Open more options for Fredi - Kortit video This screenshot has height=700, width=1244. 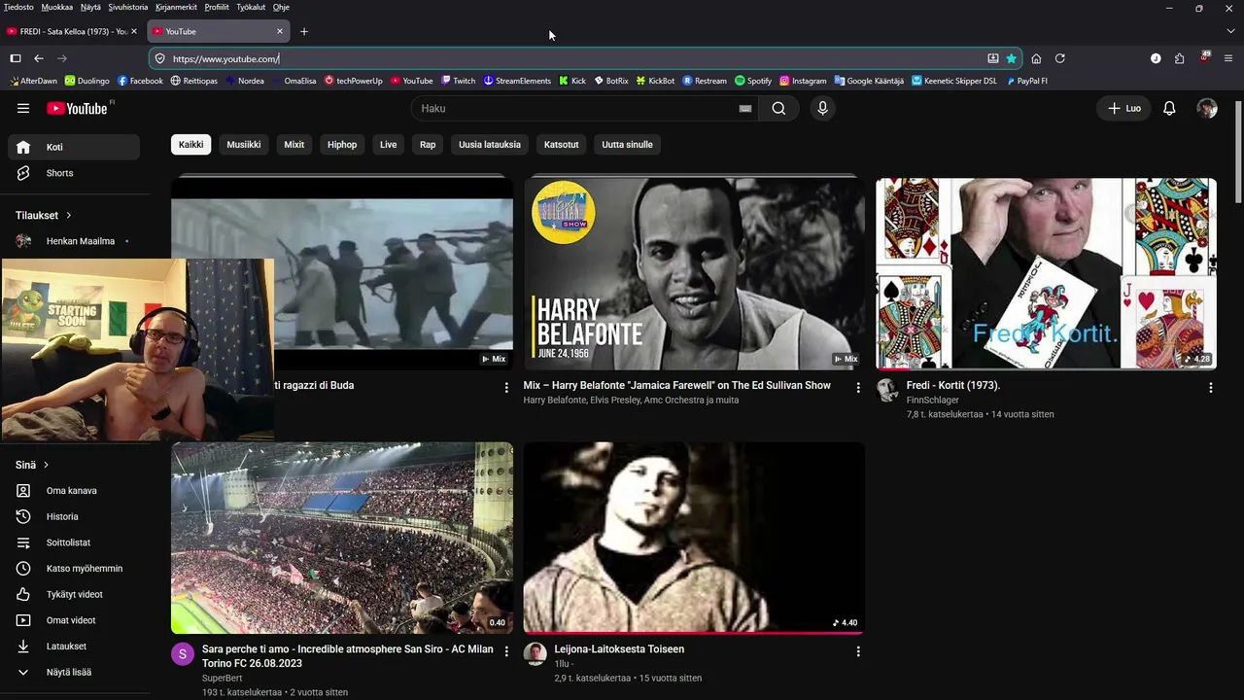coord(1210,387)
